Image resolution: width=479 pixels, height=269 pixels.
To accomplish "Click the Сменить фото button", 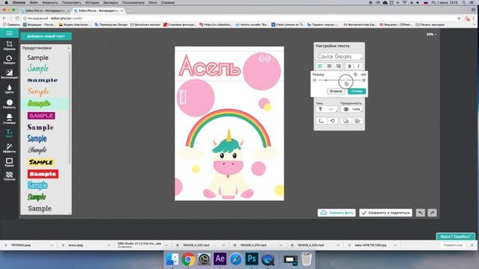I will (x=336, y=212).
